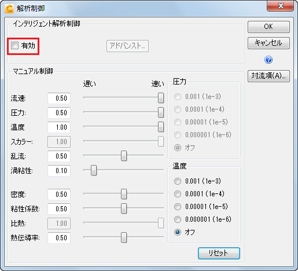Click the 乱流 slider handle
Screen dimensions: 298x271
click(x=124, y=156)
